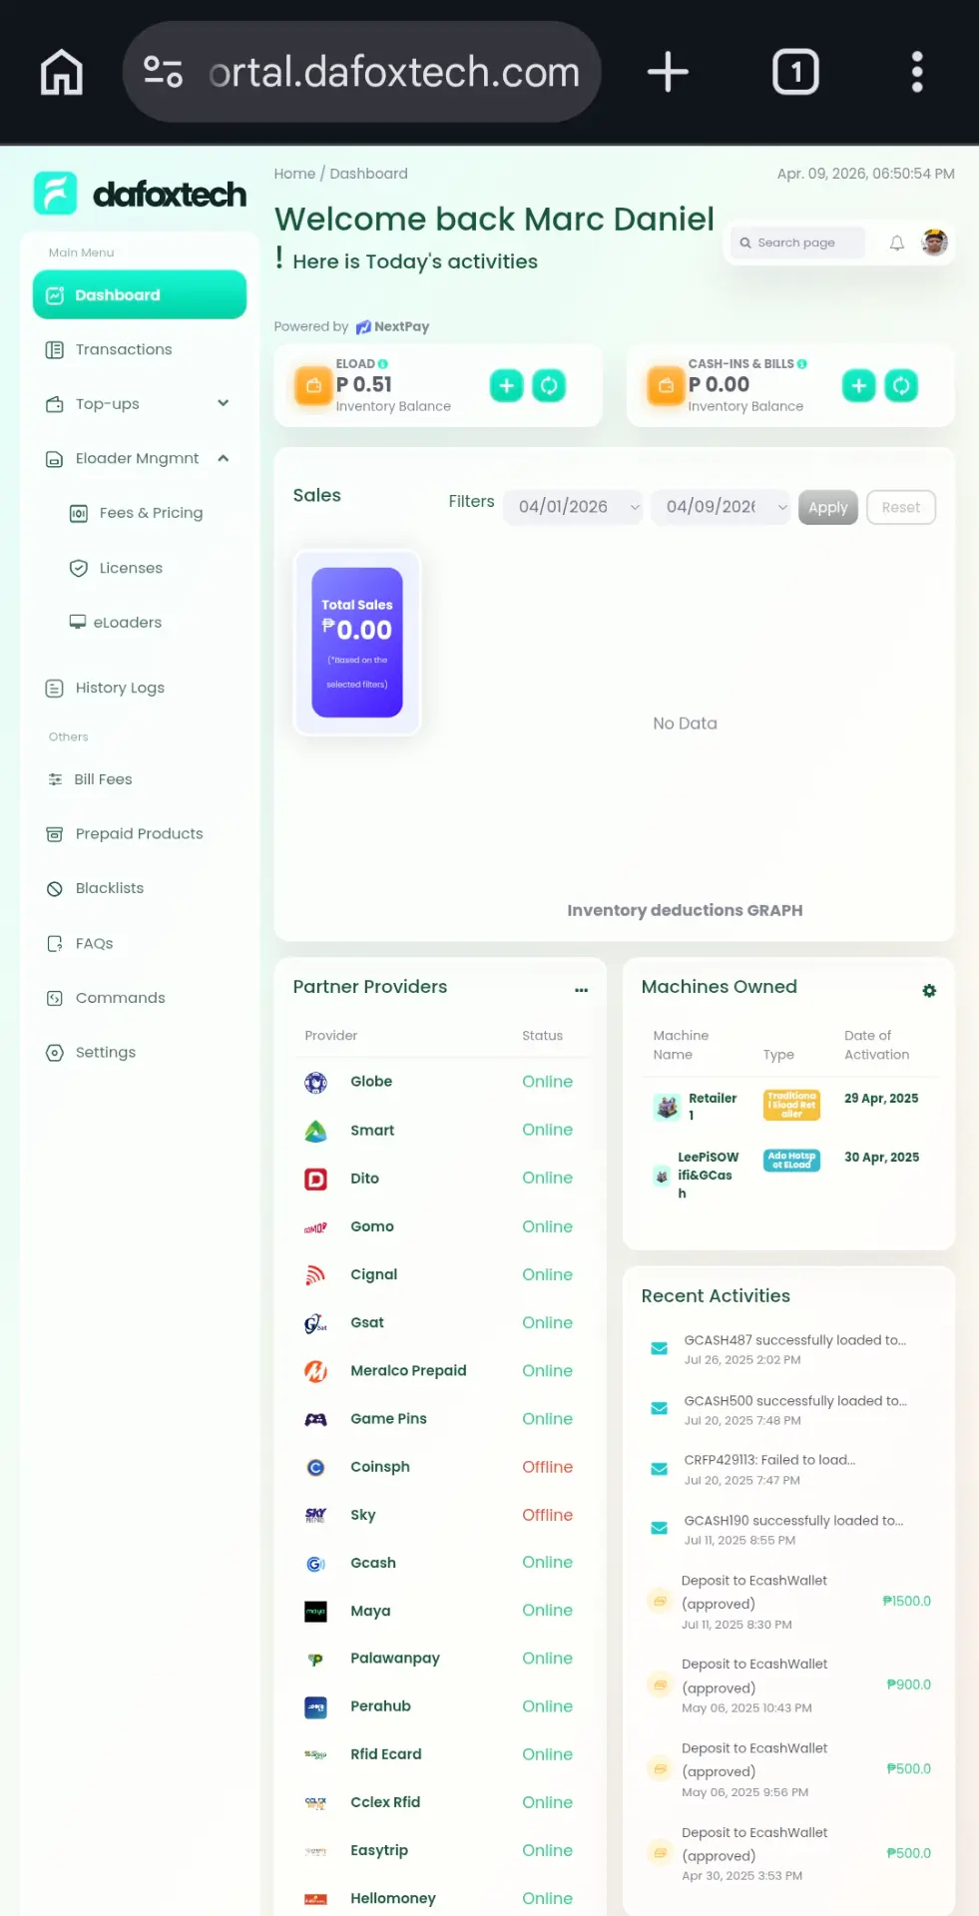The width and height of the screenshot is (979, 1916).
Task: Focus the Search page field
Action: 797,242
